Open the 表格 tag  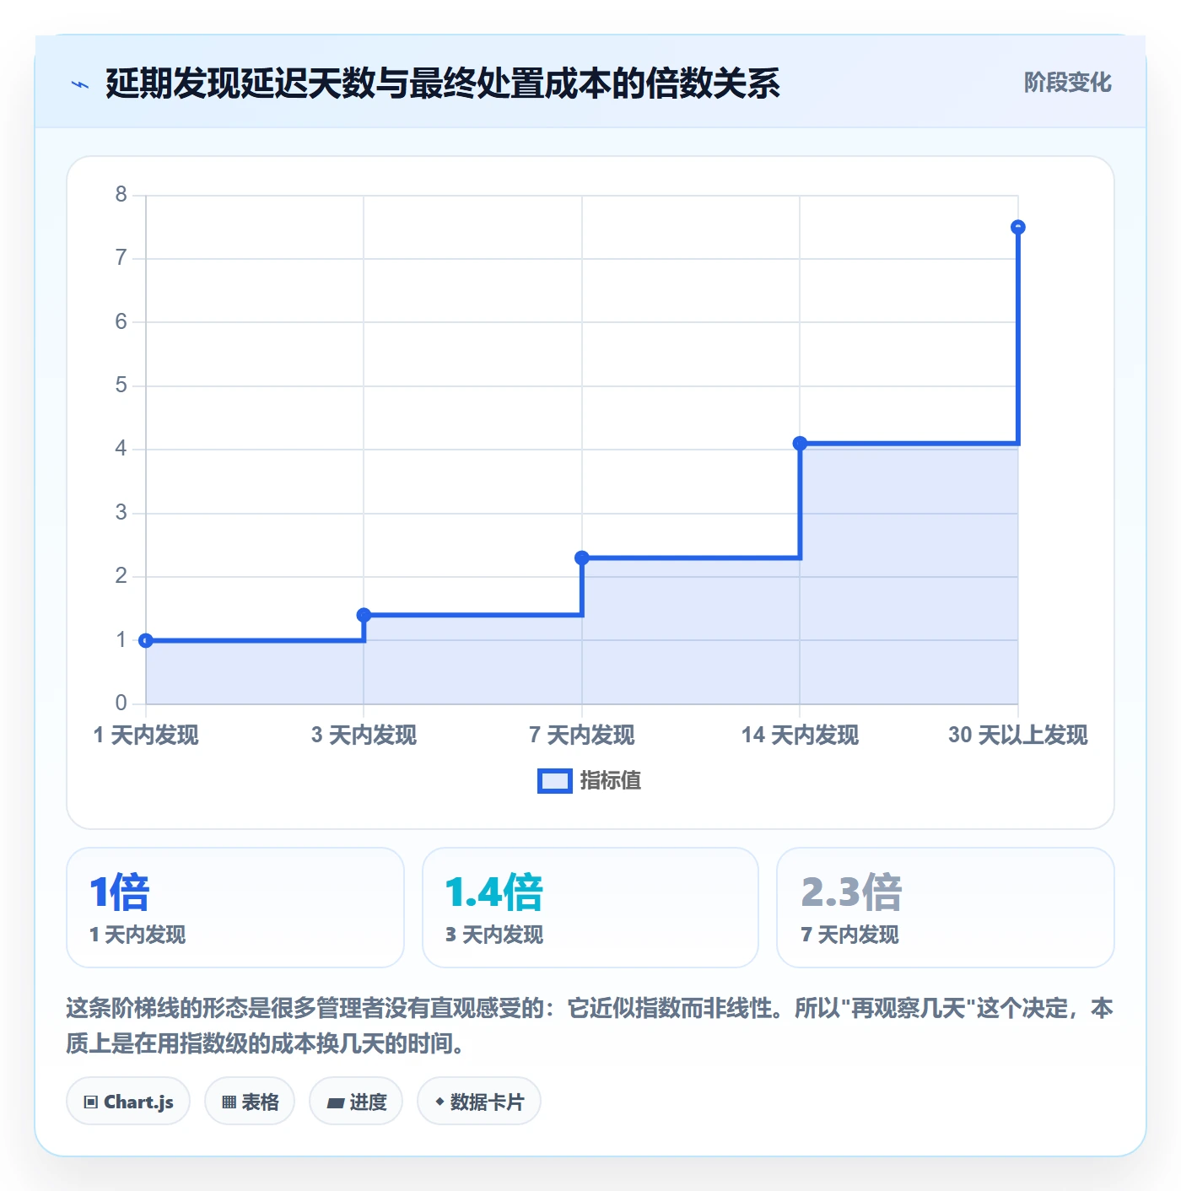click(250, 1102)
